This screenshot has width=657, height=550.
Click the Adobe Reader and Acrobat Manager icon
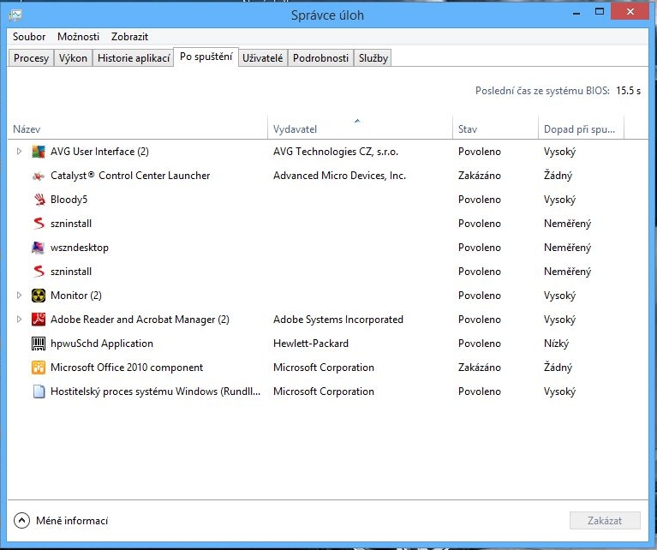pyautogui.click(x=39, y=320)
